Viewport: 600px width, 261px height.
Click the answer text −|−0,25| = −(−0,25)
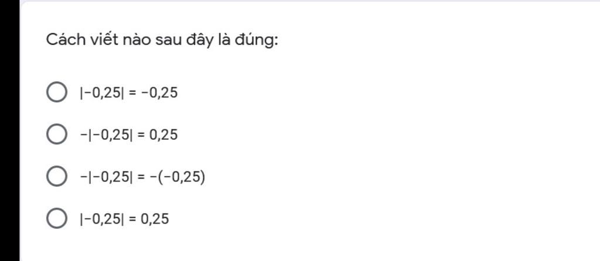click(142, 177)
